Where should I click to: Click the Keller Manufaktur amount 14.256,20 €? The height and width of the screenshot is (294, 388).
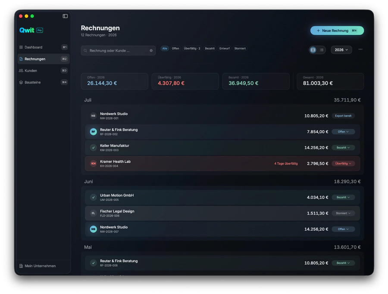(316, 148)
